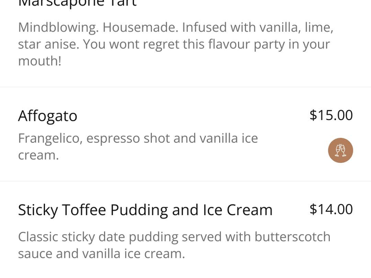Image resolution: width=371 pixels, height=278 pixels.
Task: Select the Sticky Toffee Pudding item title
Action: click(145, 210)
